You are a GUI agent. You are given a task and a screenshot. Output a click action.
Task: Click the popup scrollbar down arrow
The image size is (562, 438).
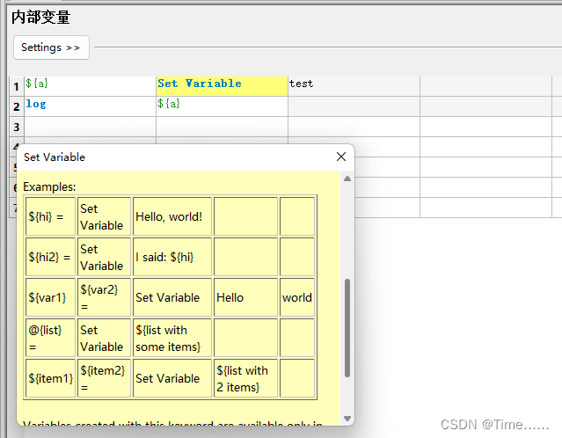tap(347, 419)
